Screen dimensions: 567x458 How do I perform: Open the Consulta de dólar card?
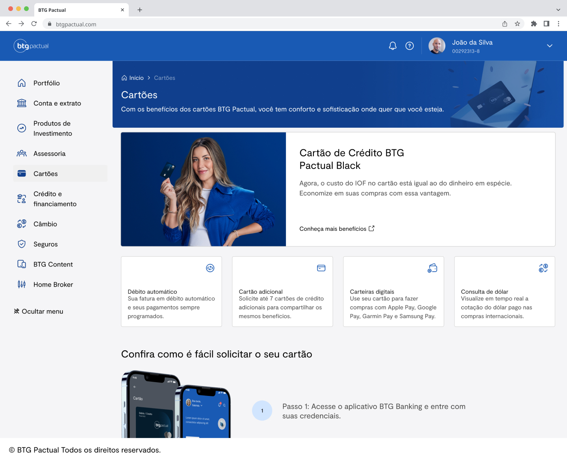[x=504, y=292]
